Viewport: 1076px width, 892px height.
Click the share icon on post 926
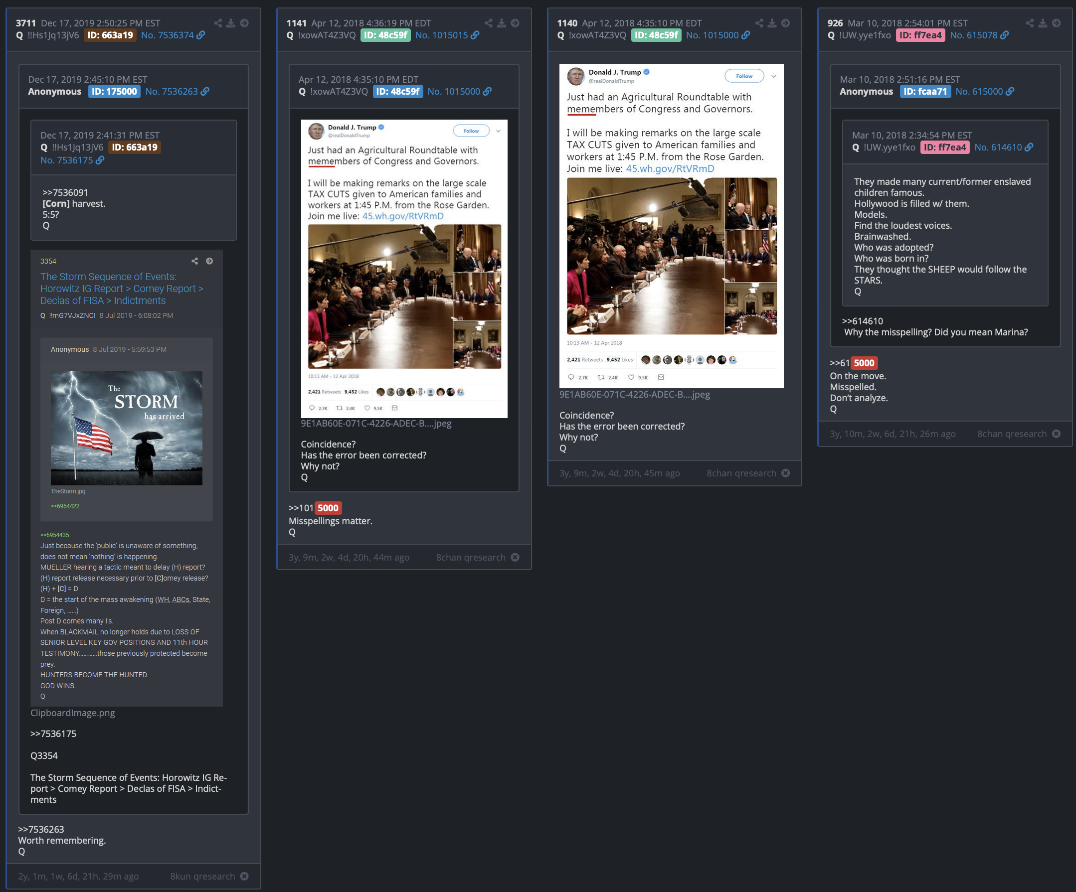tap(1030, 23)
